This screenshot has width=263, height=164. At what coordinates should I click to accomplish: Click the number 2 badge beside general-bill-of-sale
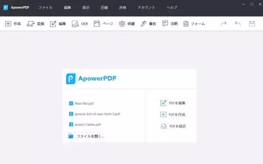tap(71, 114)
